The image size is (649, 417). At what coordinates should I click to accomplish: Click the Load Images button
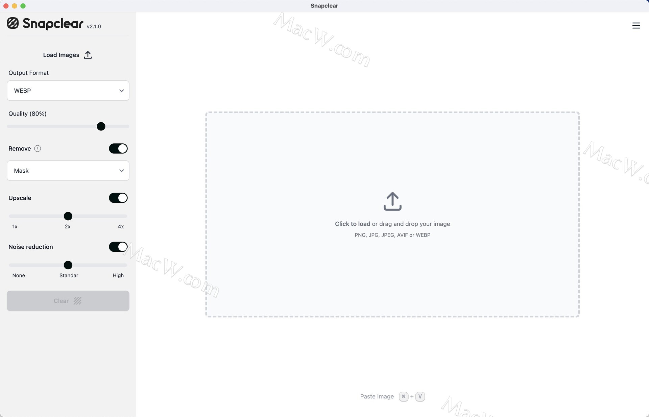[x=61, y=55]
